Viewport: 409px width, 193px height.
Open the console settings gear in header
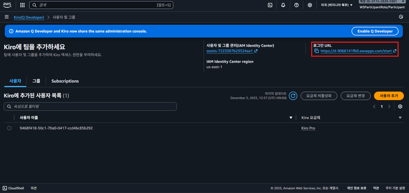click(x=310, y=5)
